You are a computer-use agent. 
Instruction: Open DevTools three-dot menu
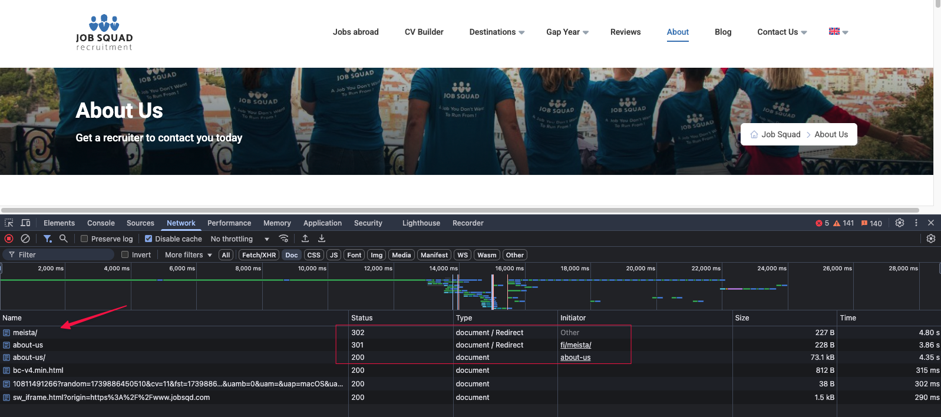coord(916,223)
